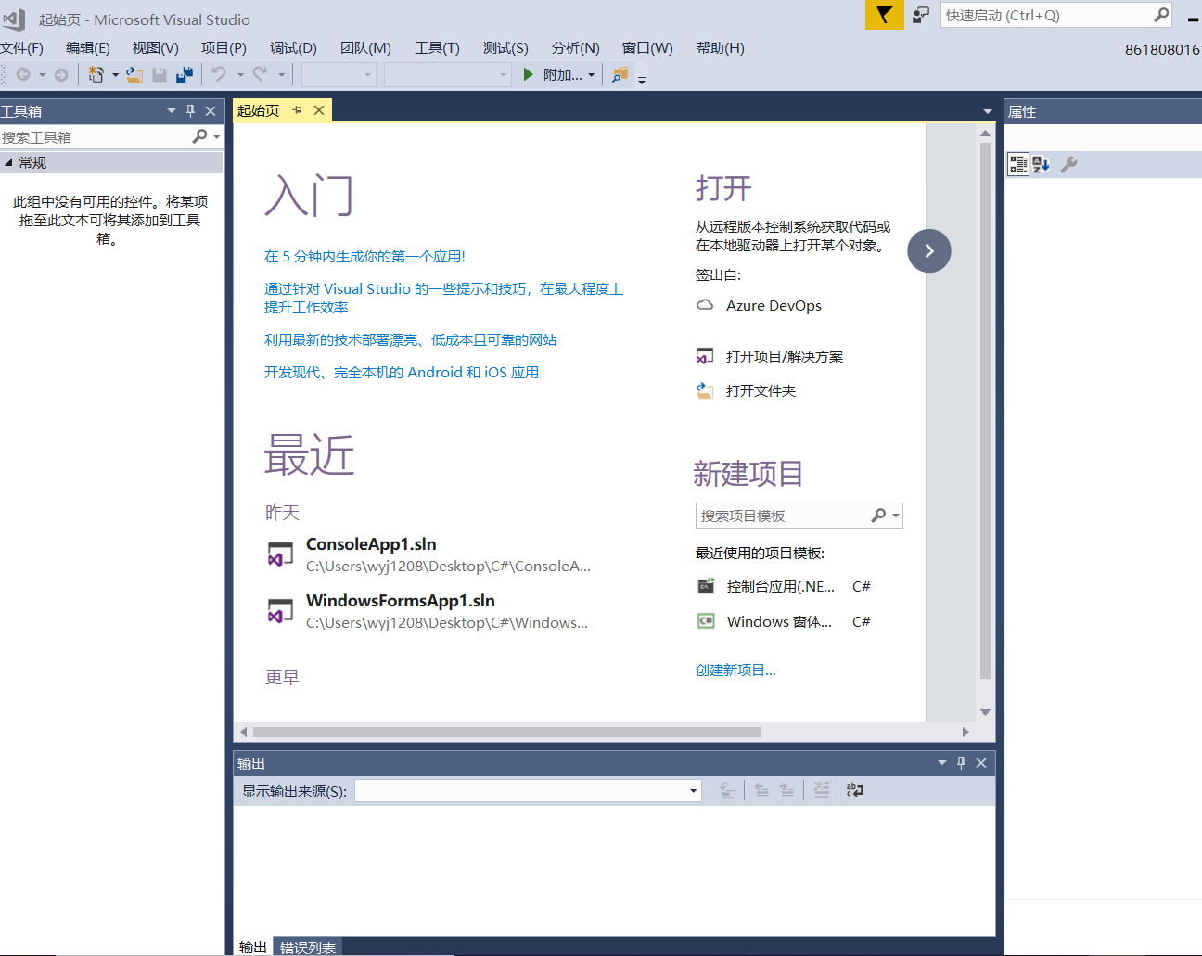Click the Save single-disk toolbar icon
This screenshot has height=956, width=1202.
(160, 74)
